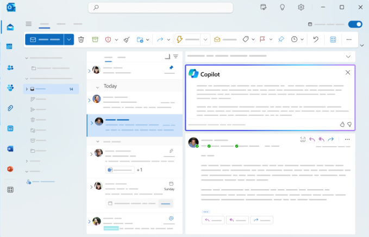Expand the inbox folder with 14 unread
369x237 pixels.
27,89
